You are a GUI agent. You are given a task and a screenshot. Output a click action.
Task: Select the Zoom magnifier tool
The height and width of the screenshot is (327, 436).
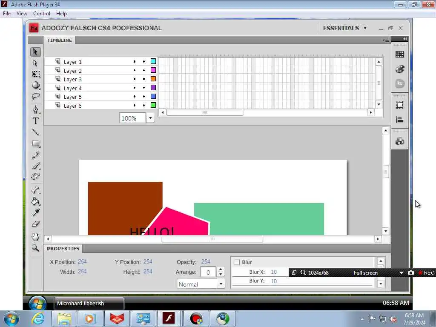pos(36,248)
